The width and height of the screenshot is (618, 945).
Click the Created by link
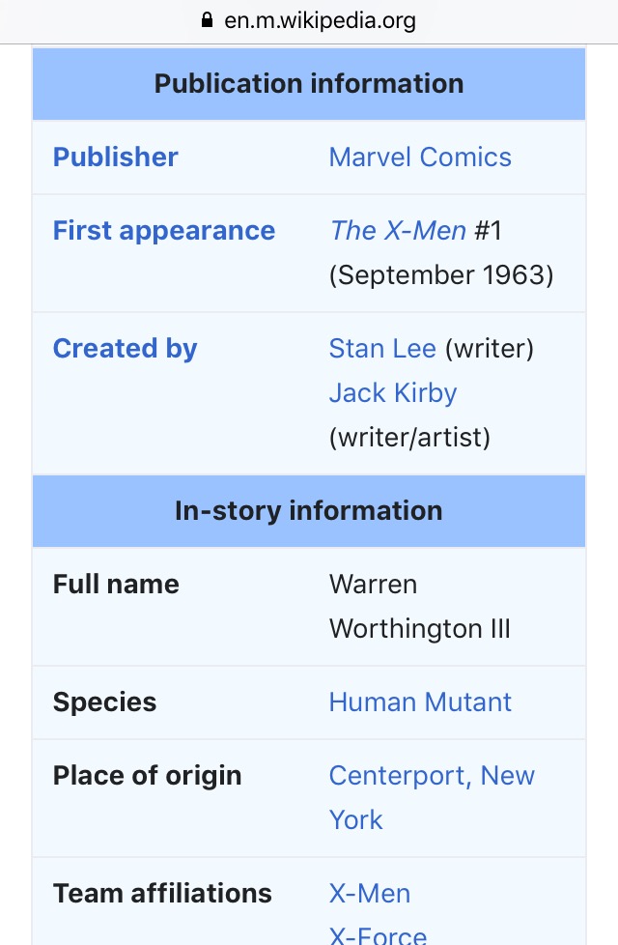coord(125,349)
